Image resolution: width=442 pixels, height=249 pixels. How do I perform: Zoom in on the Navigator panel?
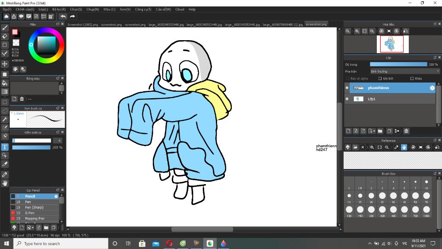[x=357, y=31]
